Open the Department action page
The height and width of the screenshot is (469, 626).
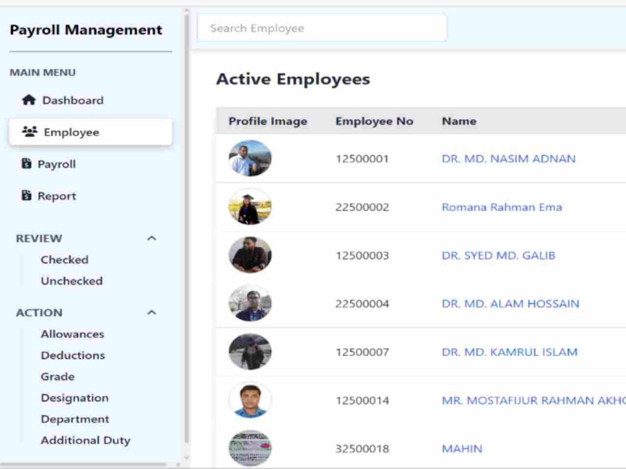[74, 419]
